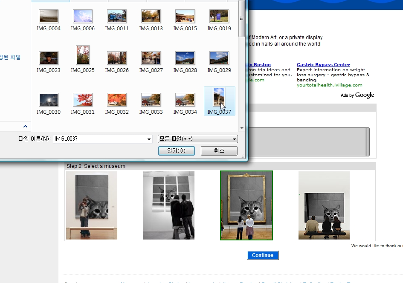
Task: Click the file list scroll down arrow
Action: [x=242, y=128]
